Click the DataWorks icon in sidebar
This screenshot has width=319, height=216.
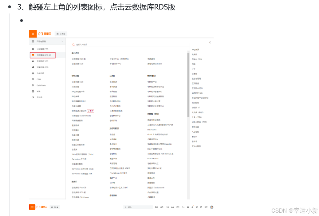click(33, 85)
